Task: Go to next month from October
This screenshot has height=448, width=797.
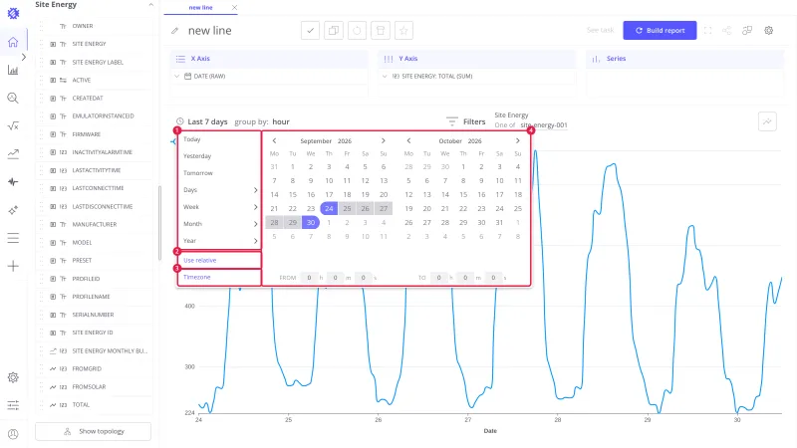Action: (x=517, y=140)
